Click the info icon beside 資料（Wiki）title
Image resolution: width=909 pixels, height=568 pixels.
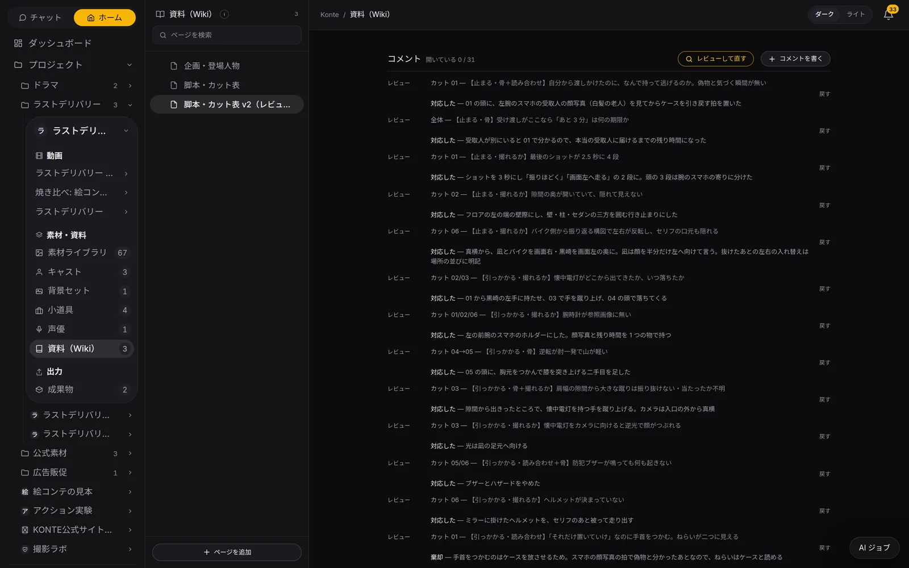224,14
